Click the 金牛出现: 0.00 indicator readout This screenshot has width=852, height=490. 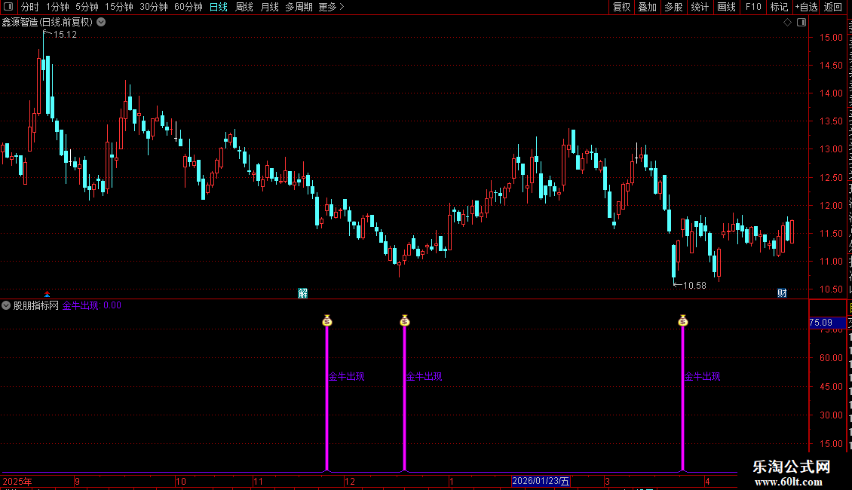click(92, 305)
